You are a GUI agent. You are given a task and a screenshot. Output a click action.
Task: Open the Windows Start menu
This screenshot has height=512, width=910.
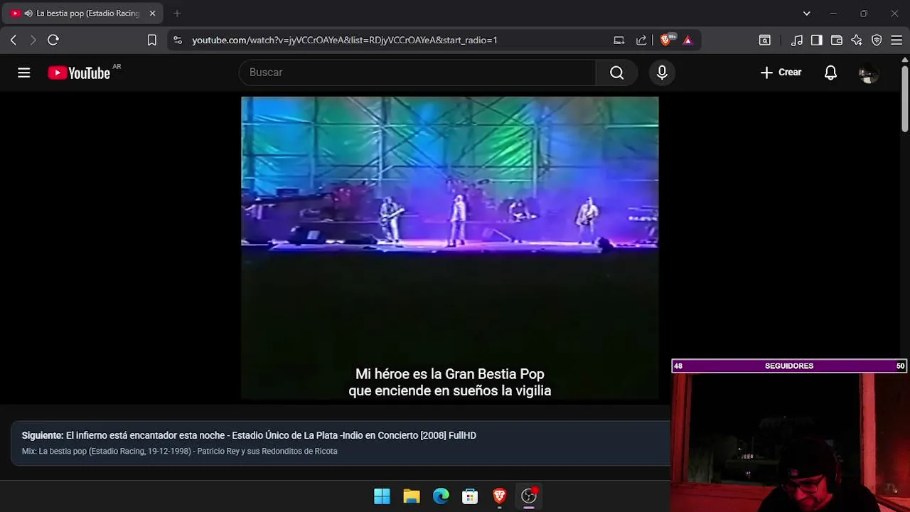point(382,496)
